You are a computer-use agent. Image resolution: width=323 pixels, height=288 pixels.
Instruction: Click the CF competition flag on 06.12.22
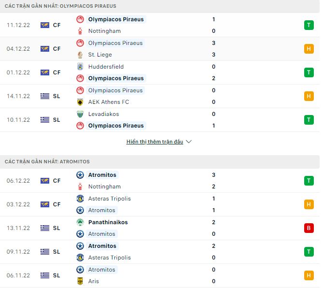(x=45, y=181)
